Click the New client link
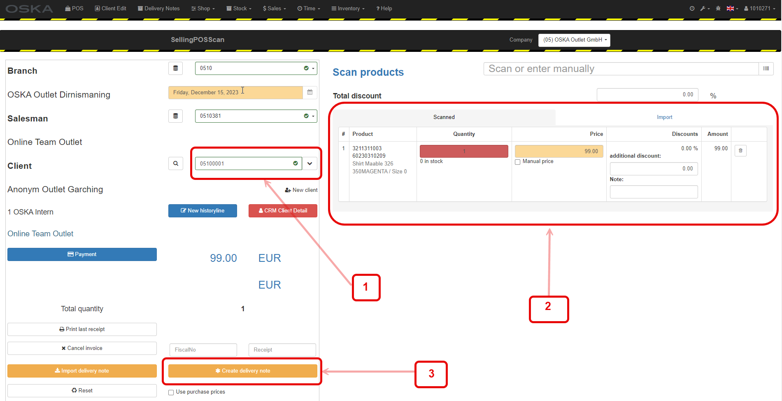 point(301,190)
